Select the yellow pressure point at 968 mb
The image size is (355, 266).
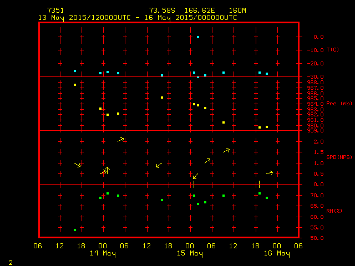point(75,85)
